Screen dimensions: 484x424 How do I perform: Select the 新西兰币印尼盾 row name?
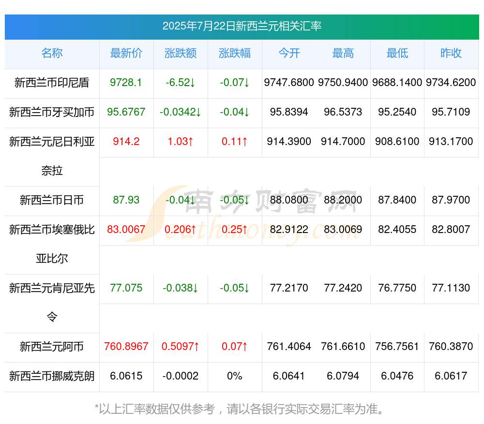[x=52, y=83]
